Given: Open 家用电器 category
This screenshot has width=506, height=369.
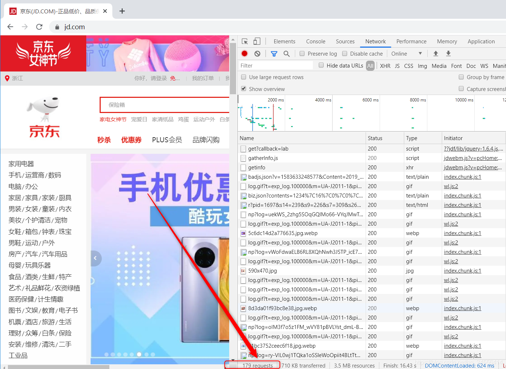Looking at the screenshot, I should (21, 164).
